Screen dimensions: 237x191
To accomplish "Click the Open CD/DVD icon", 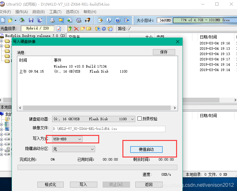I will click(x=22, y=20).
